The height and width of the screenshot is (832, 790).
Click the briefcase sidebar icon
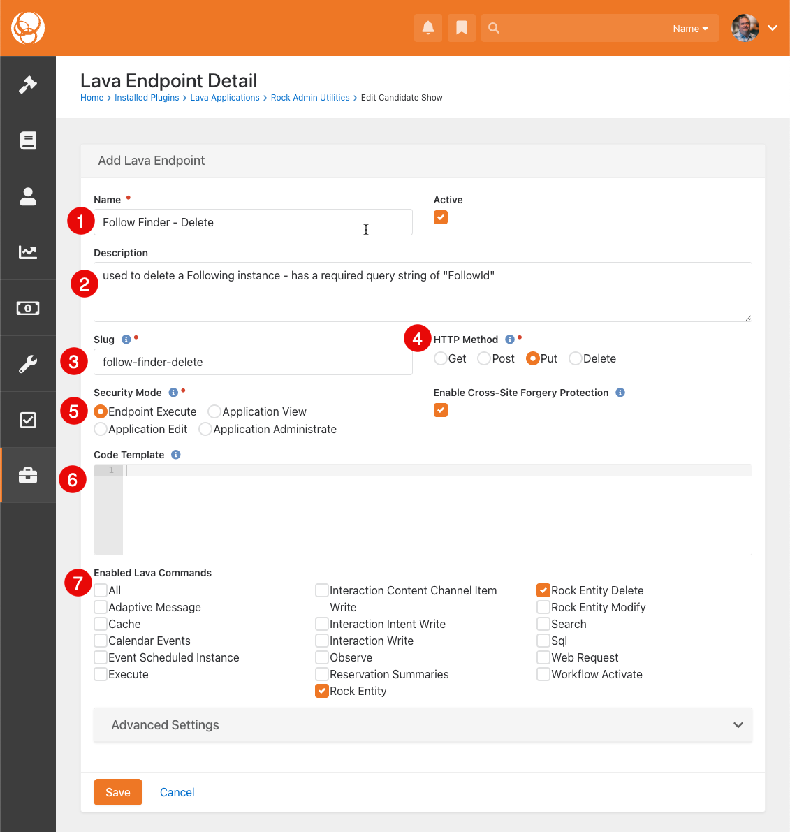pyautogui.click(x=28, y=476)
